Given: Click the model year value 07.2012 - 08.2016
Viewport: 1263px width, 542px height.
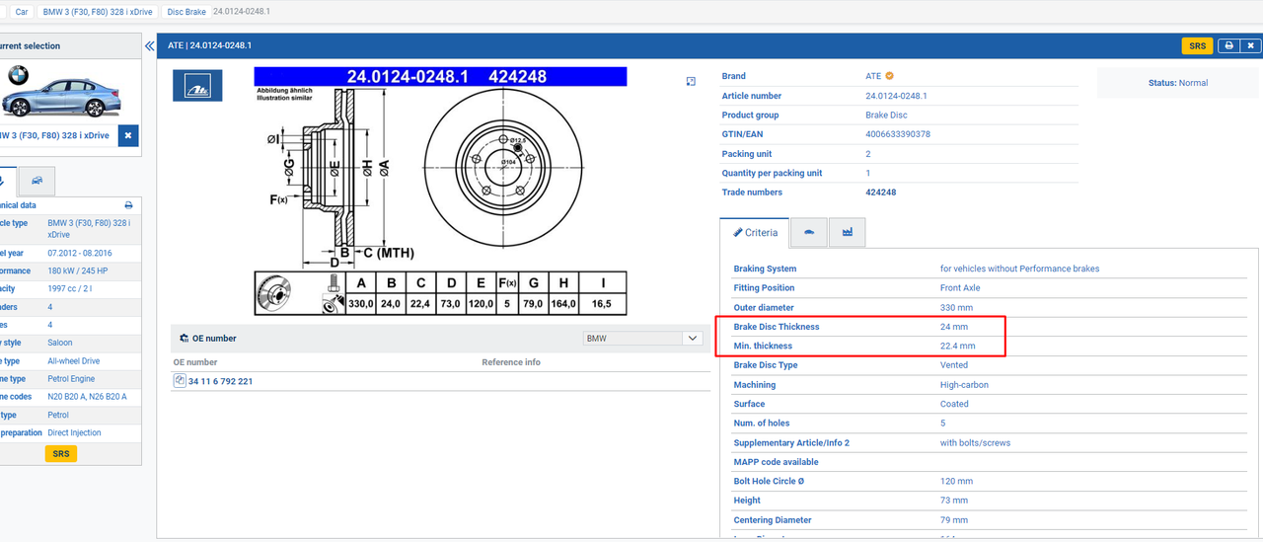Looking at the screenshot, I should 83,253.
